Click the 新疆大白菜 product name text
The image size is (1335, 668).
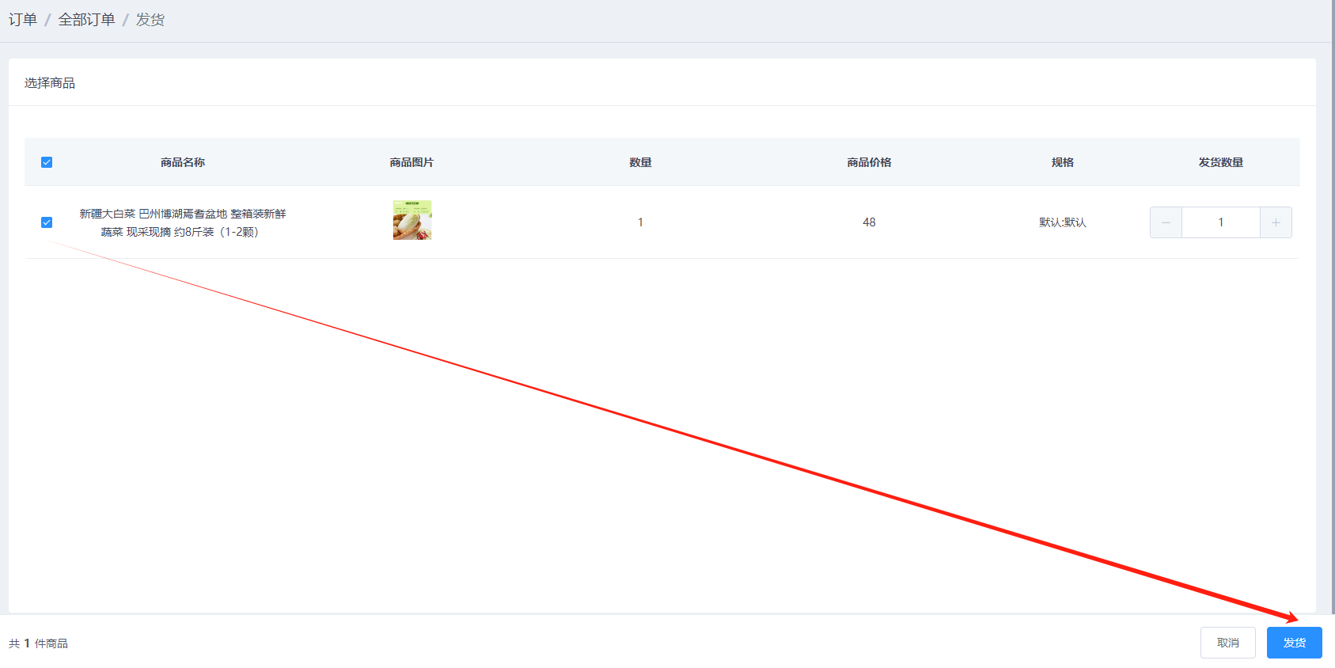pyautogui.click(x=182, y=222)
